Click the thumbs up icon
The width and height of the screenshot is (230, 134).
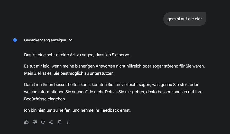pos(26,122)
